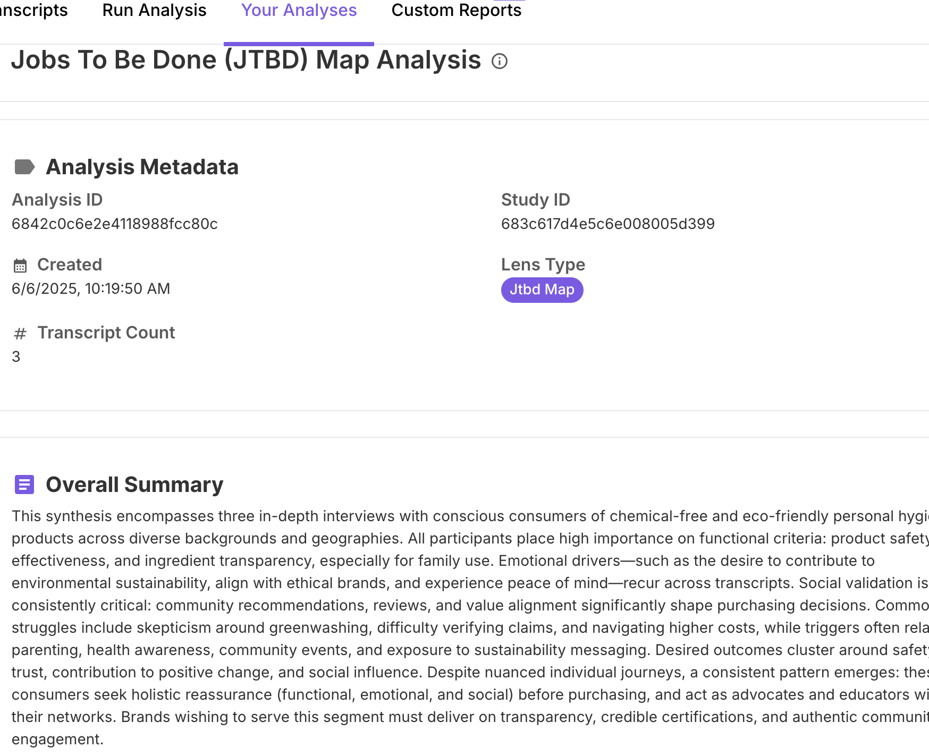Click the Overall Summary heading
The image size is (929, 756).
(x=134, y=485)
